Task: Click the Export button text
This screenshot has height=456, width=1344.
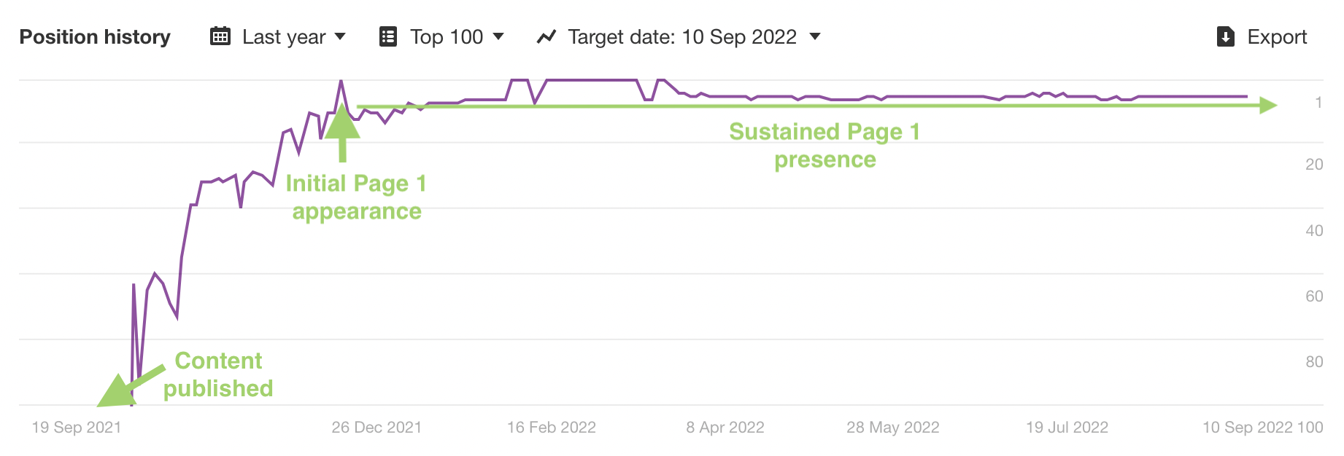Action: tap(1277, 36)
